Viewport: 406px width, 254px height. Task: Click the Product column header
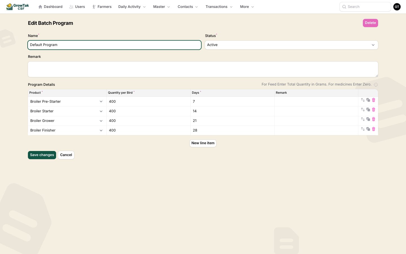click(35, 93)
